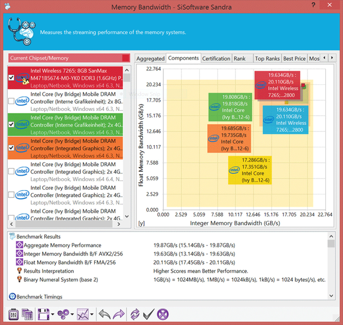
Task: Click the purple gears options icon
Action: (63, 314)
